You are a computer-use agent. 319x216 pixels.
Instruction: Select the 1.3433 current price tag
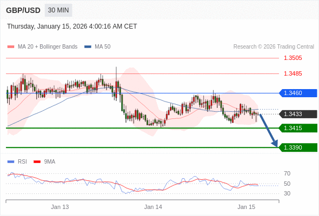(298, 114)
